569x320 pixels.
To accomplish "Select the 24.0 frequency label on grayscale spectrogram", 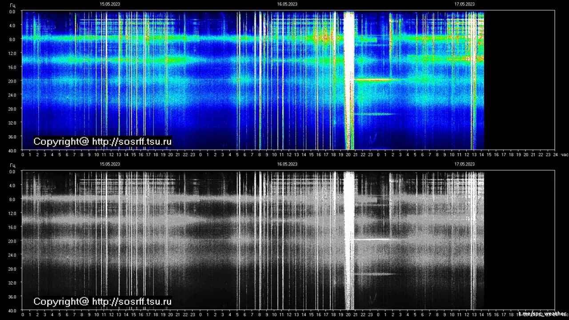I will point(12,255).
